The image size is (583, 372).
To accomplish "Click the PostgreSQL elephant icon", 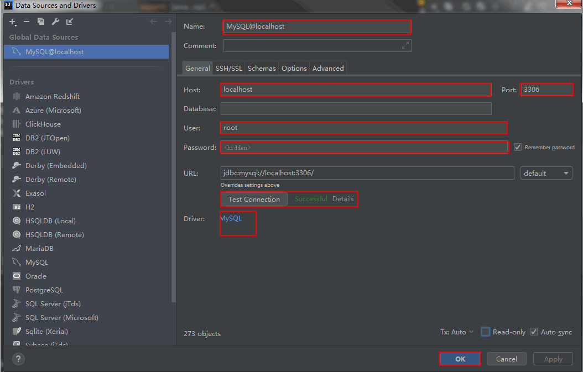I will coord(17,290).
